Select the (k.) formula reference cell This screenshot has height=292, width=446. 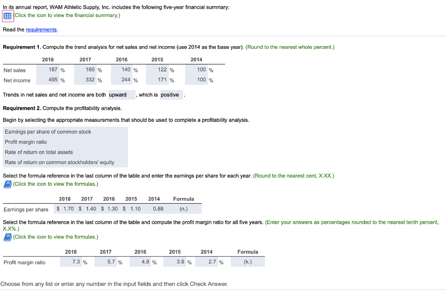247,262
